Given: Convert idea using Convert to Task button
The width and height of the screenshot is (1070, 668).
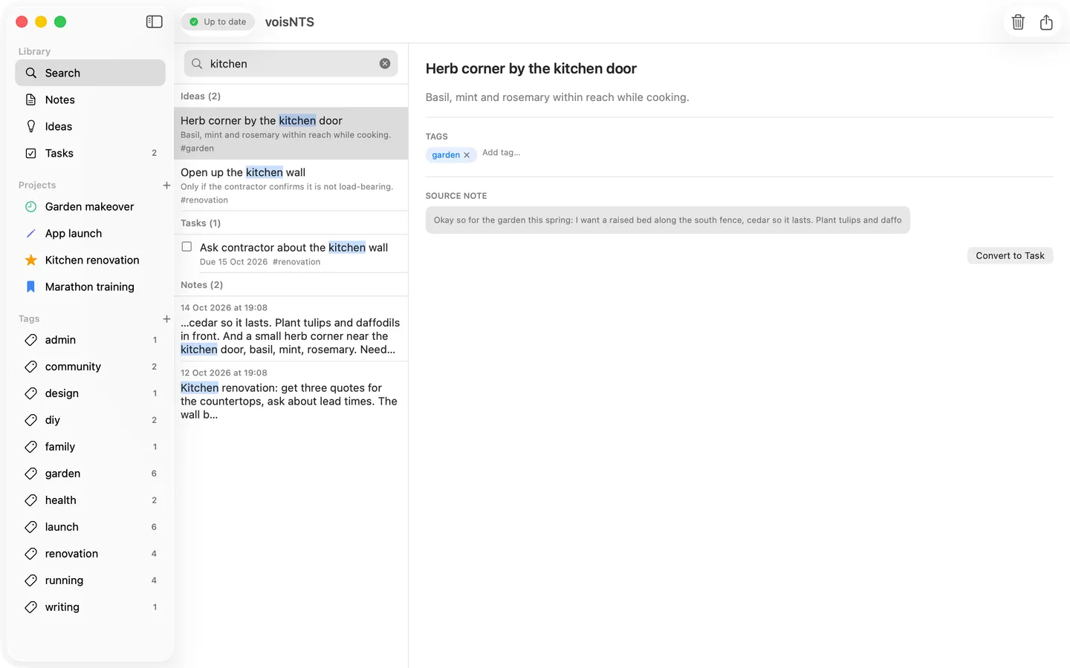Looking at the screenshot, I should (1010, 255).
